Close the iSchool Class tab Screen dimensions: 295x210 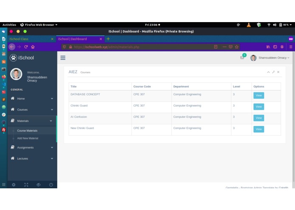pos(52,39)
